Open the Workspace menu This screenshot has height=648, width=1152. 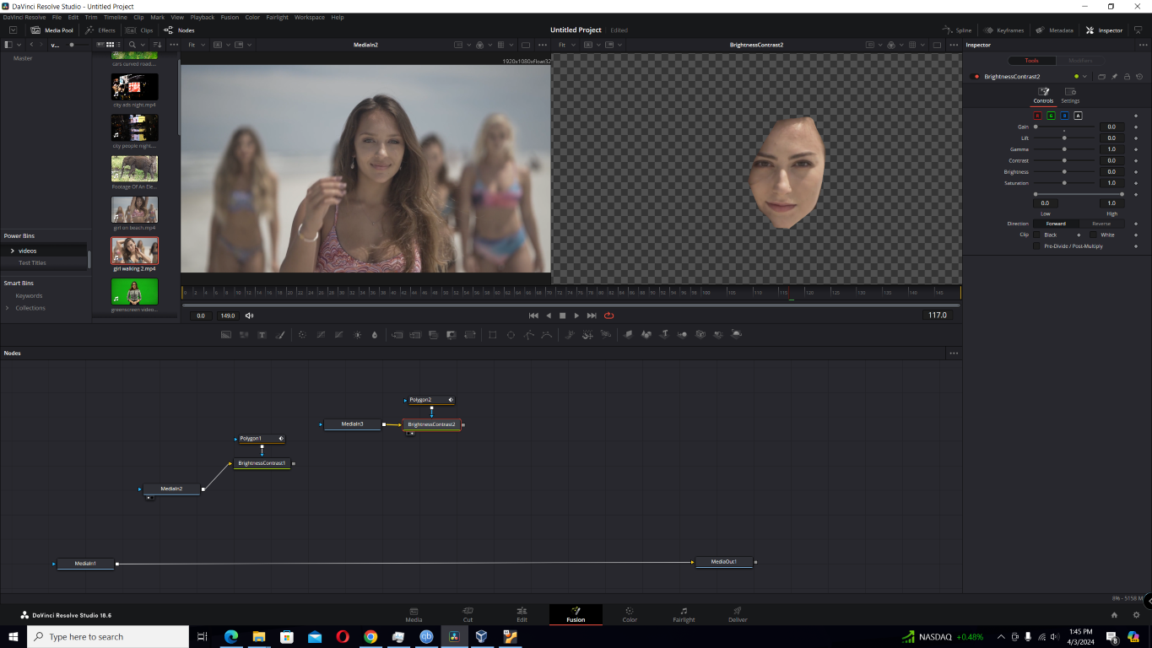point(309,17)
